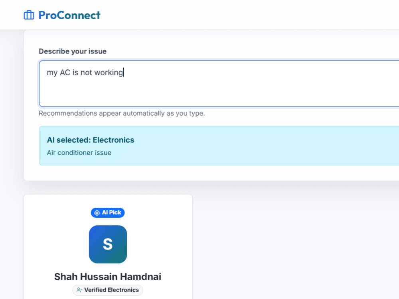This screenshot has width=399, height=299.
Task: Select the AI Pick badge label text
Action: (111, 212)
